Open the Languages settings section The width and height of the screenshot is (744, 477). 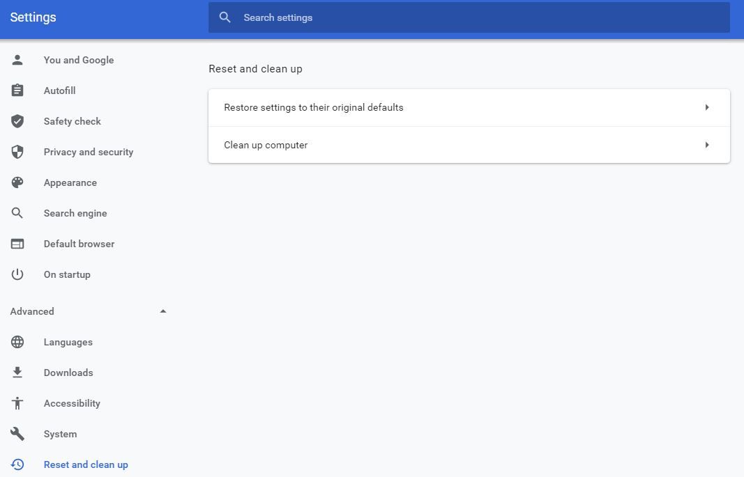click(x=68, y=342)
